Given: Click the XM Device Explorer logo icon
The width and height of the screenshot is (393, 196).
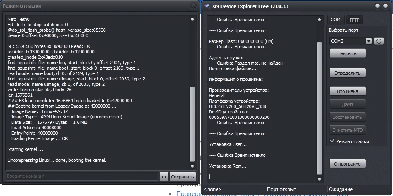Looking at the screenshot, I should tap(208, 6).
